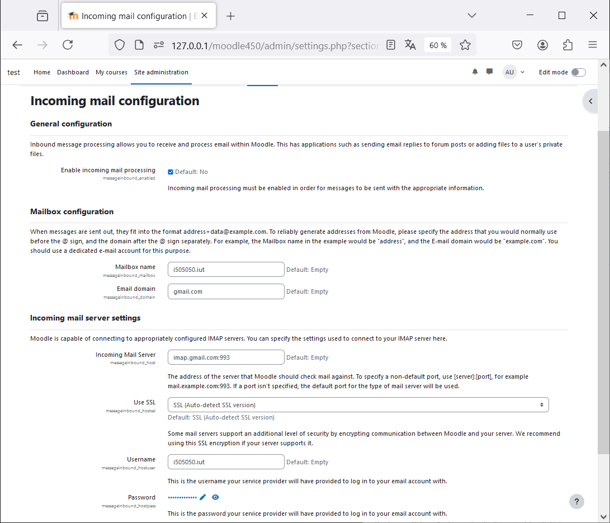
Task: Click the Incoming Mail Server field
Action: click(x=226, y=357)
